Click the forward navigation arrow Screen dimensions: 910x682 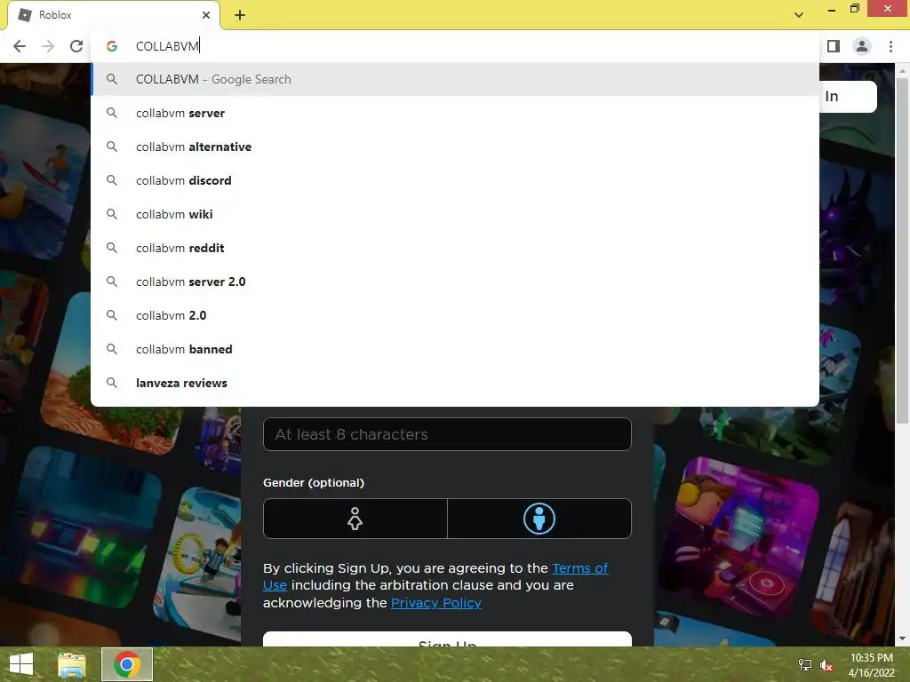[48, 46]
